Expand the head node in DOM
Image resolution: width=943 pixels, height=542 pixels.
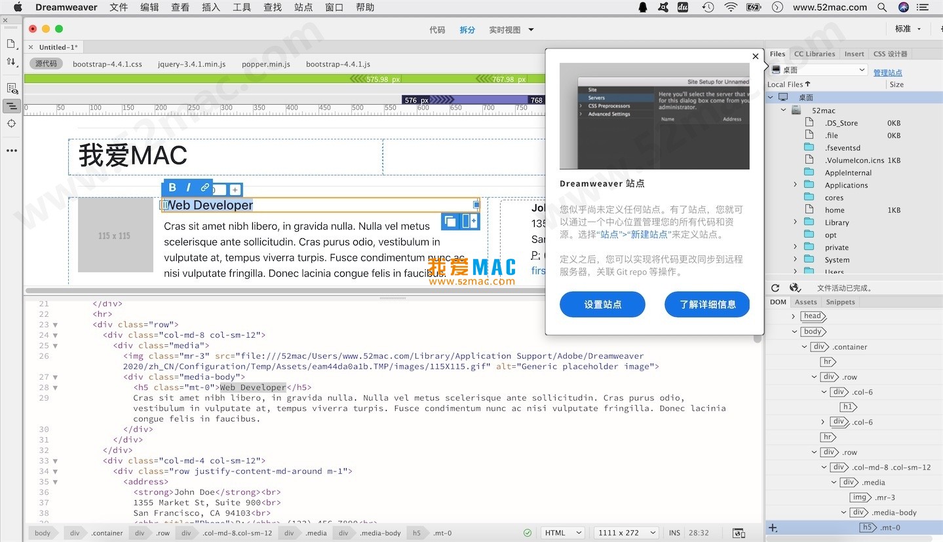coord(794,316)
